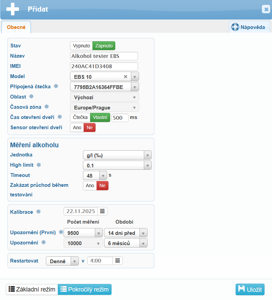
Task: Click the asterisk info icon beside High limit
Action: click(39, 165)
